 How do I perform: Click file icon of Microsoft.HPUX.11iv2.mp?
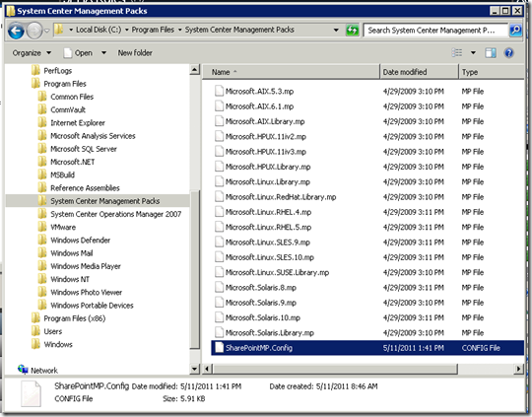(219, 136)
